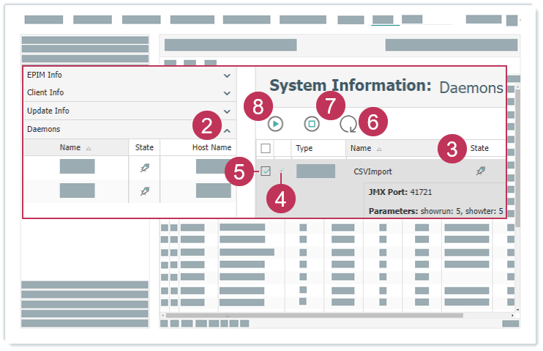
Task: Click the first daemon's state plug icon in left panel
Action: [x=144, y=168]
